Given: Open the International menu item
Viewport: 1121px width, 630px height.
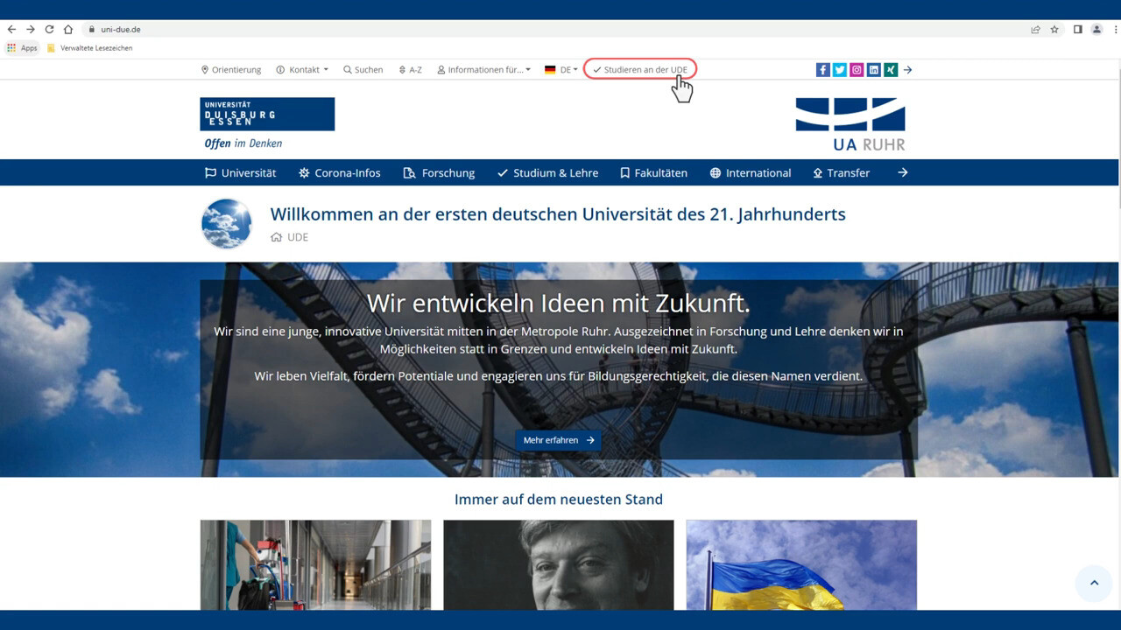Looking at the screenshot, I should (751, 173).
